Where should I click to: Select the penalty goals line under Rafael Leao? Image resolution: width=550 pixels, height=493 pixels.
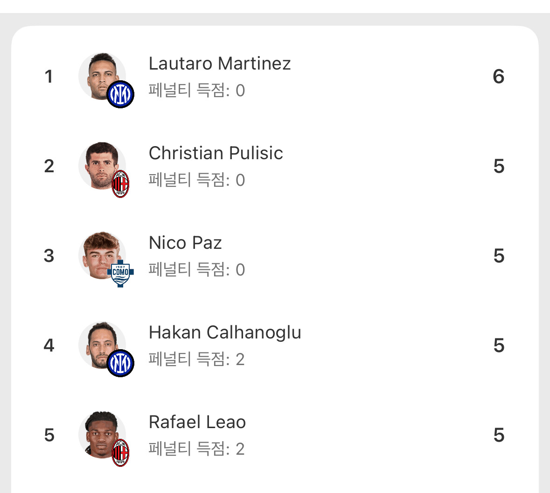click(x=196, y=449)
